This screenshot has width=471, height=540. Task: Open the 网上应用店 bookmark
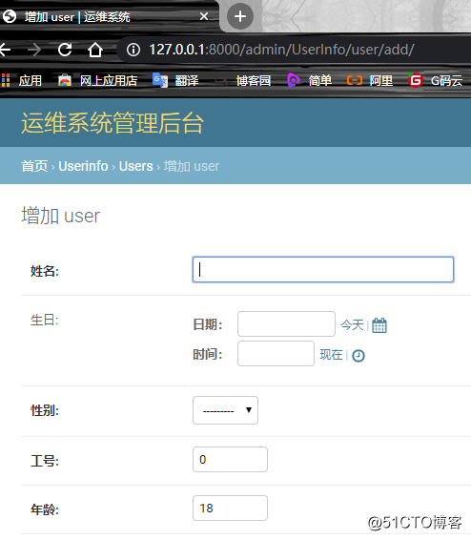point(97,80)
